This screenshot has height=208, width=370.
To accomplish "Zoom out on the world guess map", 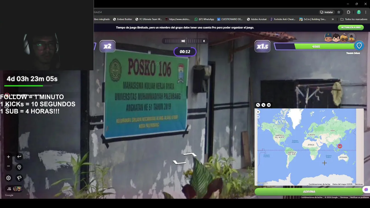I will [x=258, y=117].
